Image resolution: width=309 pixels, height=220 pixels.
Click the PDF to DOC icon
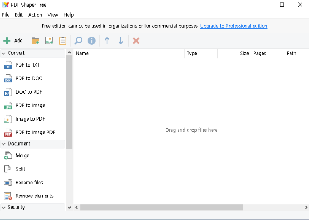pyautogui.click(x=8, y=78)
